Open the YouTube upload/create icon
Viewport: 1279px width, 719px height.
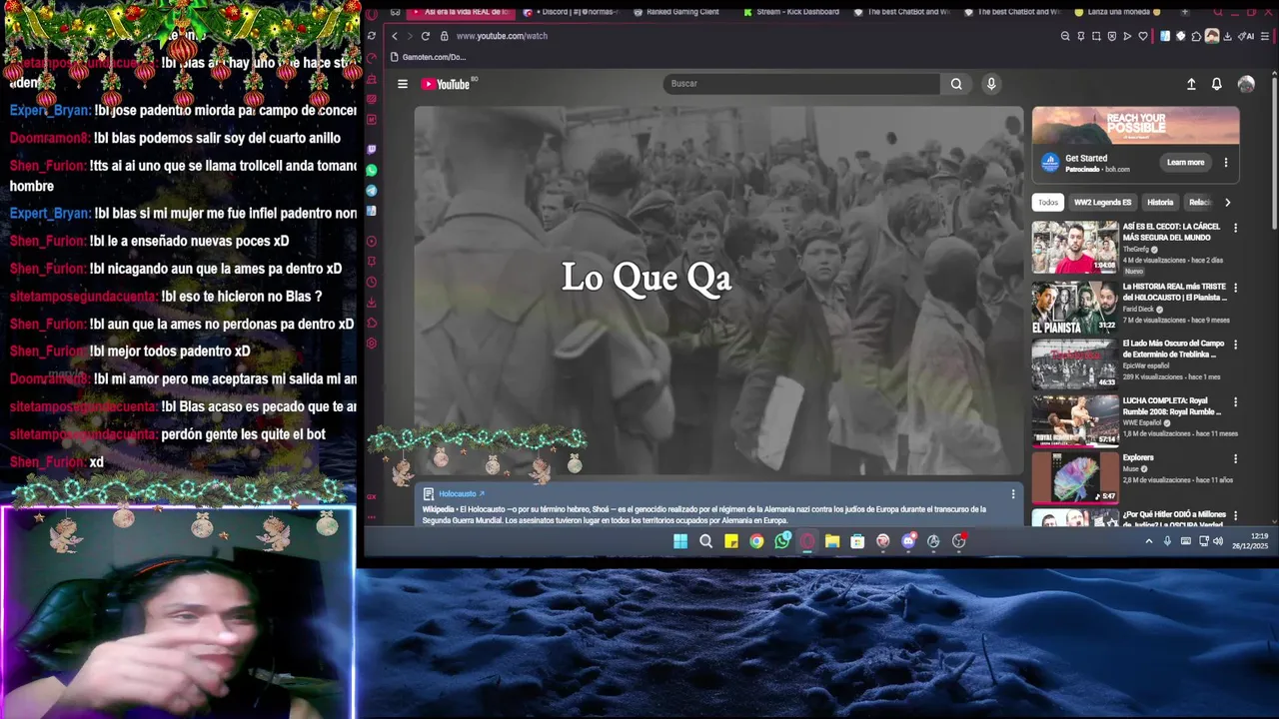(1191, 84)
